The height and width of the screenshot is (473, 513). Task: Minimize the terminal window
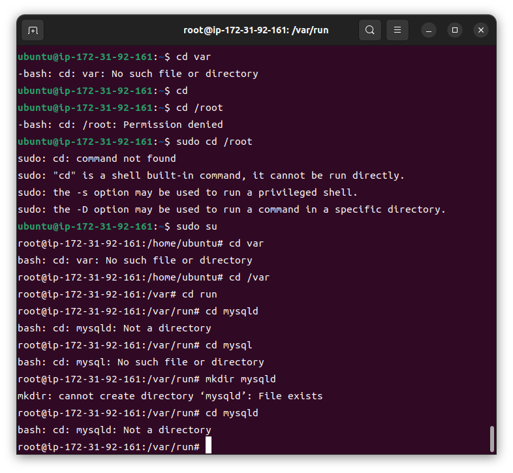pyautogui.click(x=429, y=31)
